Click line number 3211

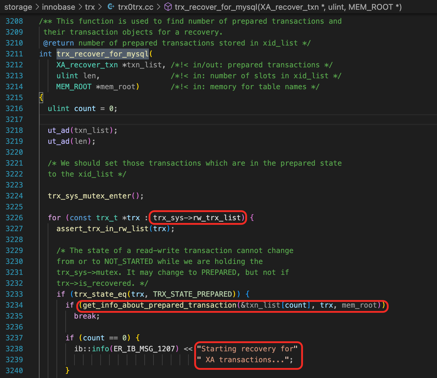coord(14,54)
